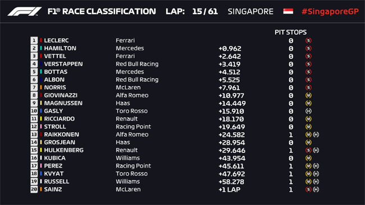This screenshot has width=365, height=205.
Task: Click the Singapore flag icon
Action: pyautogui.click(x=288, y=11)
